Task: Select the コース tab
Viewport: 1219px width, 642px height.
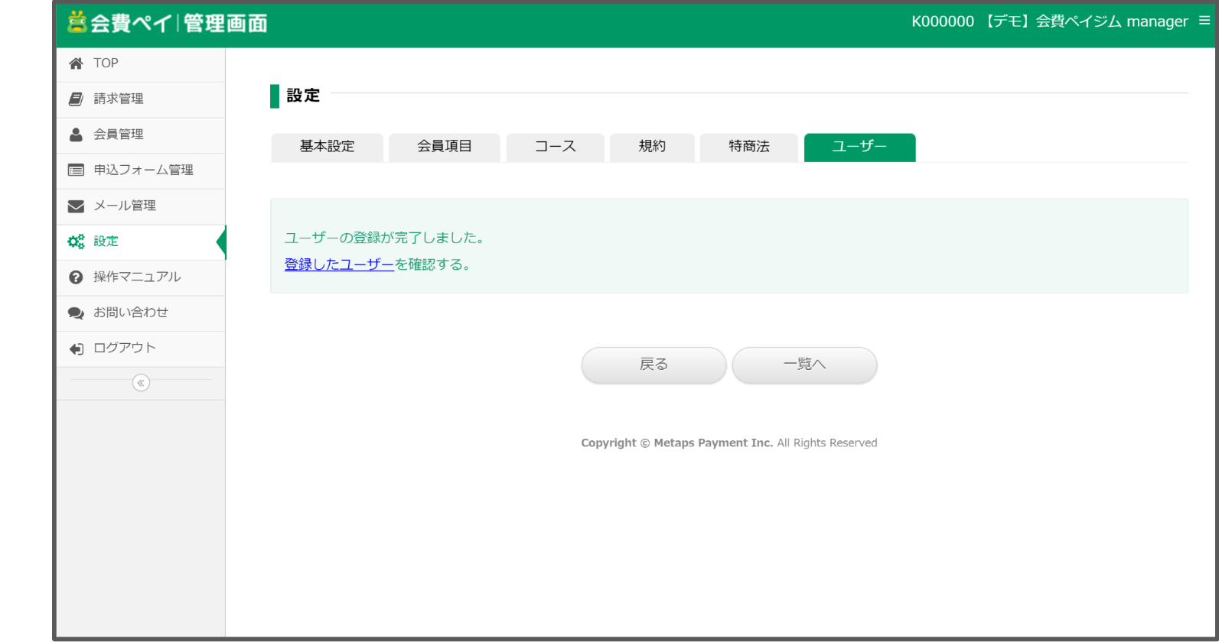Action: [556, 147]
